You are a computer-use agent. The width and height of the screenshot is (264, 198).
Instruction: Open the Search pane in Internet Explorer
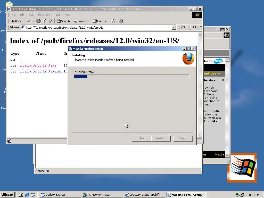[63, 21]
